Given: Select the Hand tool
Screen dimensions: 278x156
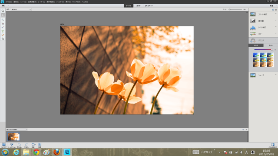Looking at the screenshot, I should 3,15.
